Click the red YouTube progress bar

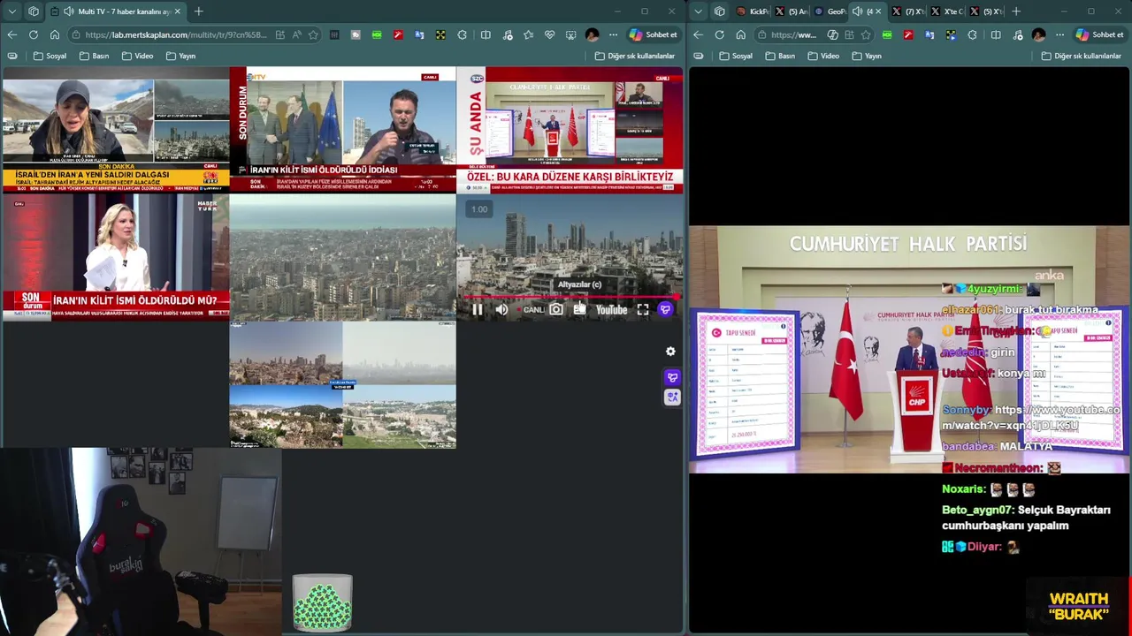pyautogui.click(x=570, y=298)
